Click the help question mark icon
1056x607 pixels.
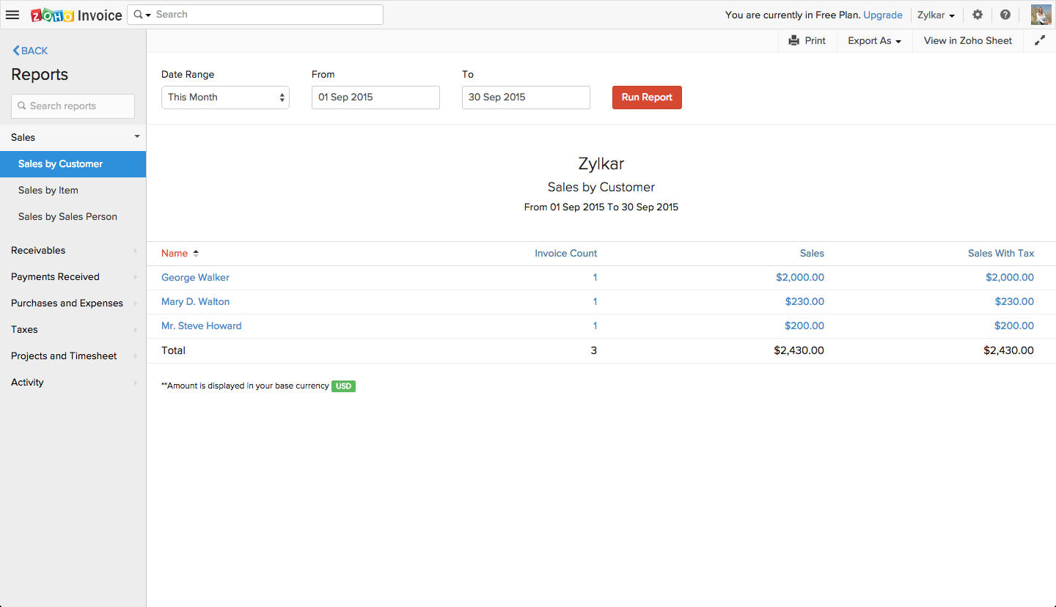1005,15
